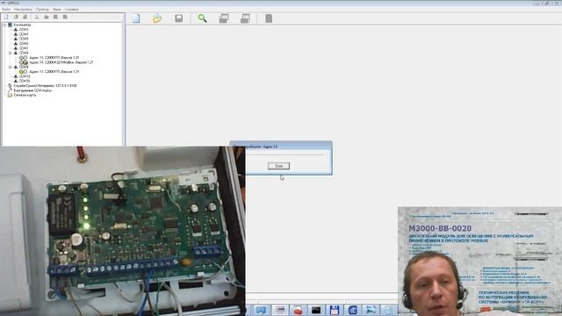The height and width of the screenshot is (316, 562).
Task: Click the Стоп button in the search dialog
Action: [x=278, y=166]
